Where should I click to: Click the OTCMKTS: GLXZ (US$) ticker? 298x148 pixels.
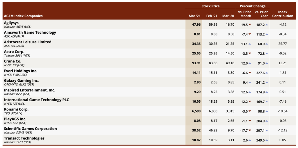tap(19, 85)
